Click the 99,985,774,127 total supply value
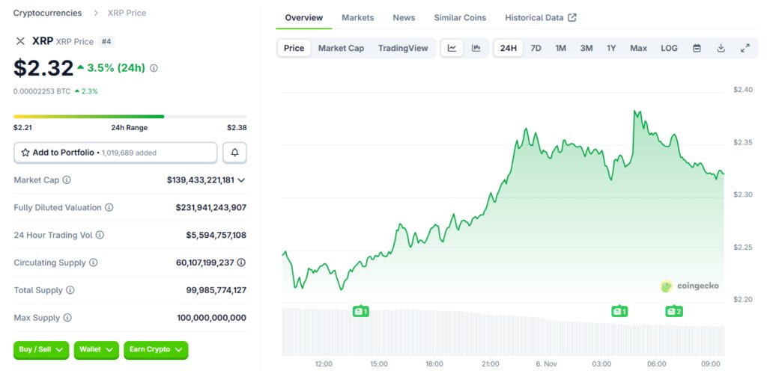 tap(216, 290)
